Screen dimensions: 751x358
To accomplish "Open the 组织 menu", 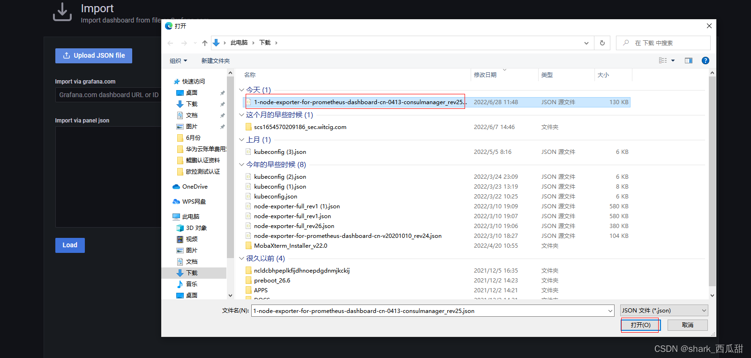I will 178,61.
